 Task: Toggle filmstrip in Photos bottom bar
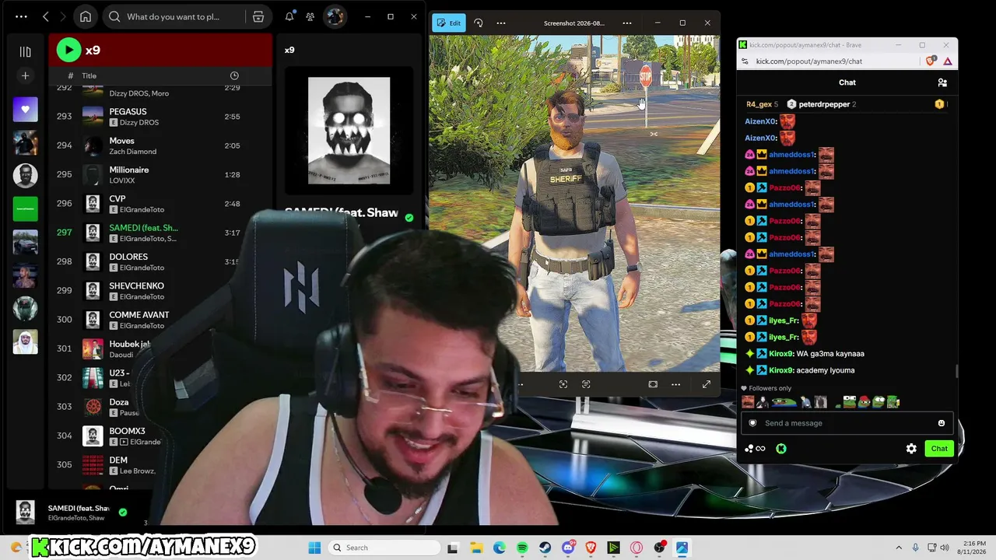[653, 384]
